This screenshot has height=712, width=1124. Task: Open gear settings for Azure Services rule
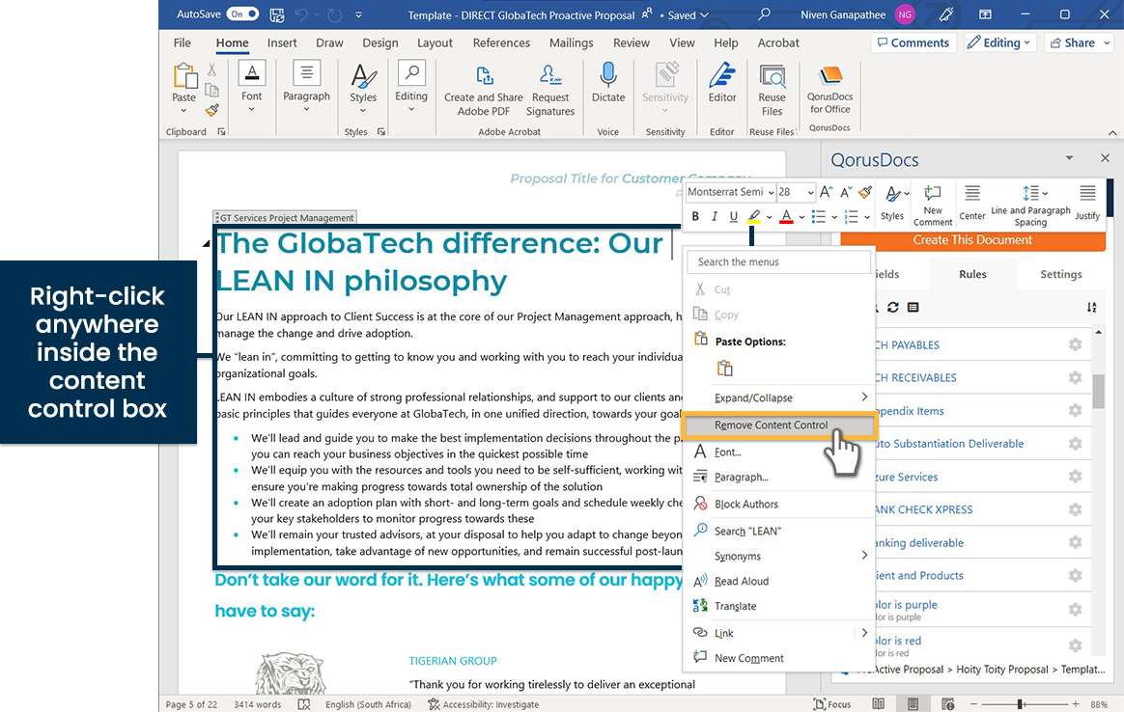click(x=1075, y=477)
